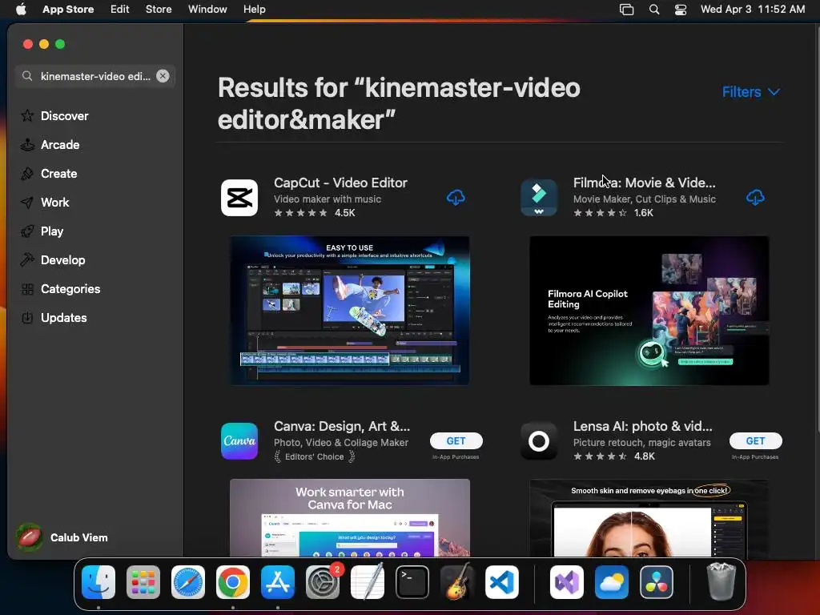
Task: Click the kinemaster search input field
Action: pyautogui.click(x=95, y=76)
